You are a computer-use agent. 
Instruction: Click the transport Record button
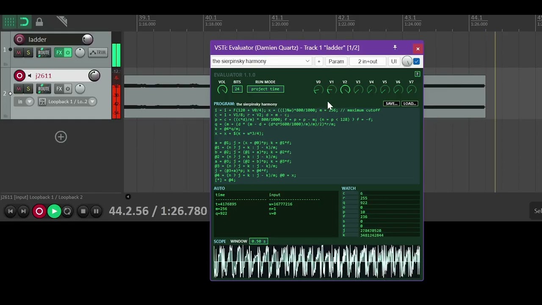pyautogui.click(x=39, y=211)
